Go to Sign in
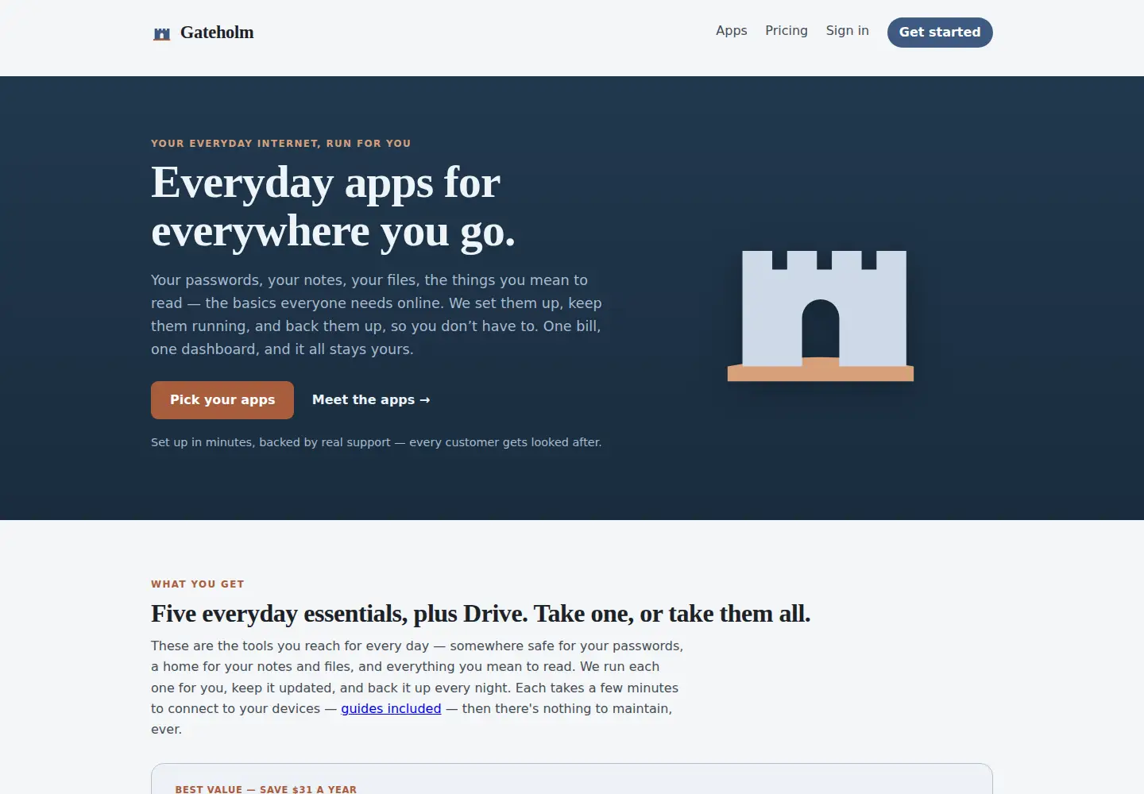This screenshot has height=794, width=1144. (847, 31)
